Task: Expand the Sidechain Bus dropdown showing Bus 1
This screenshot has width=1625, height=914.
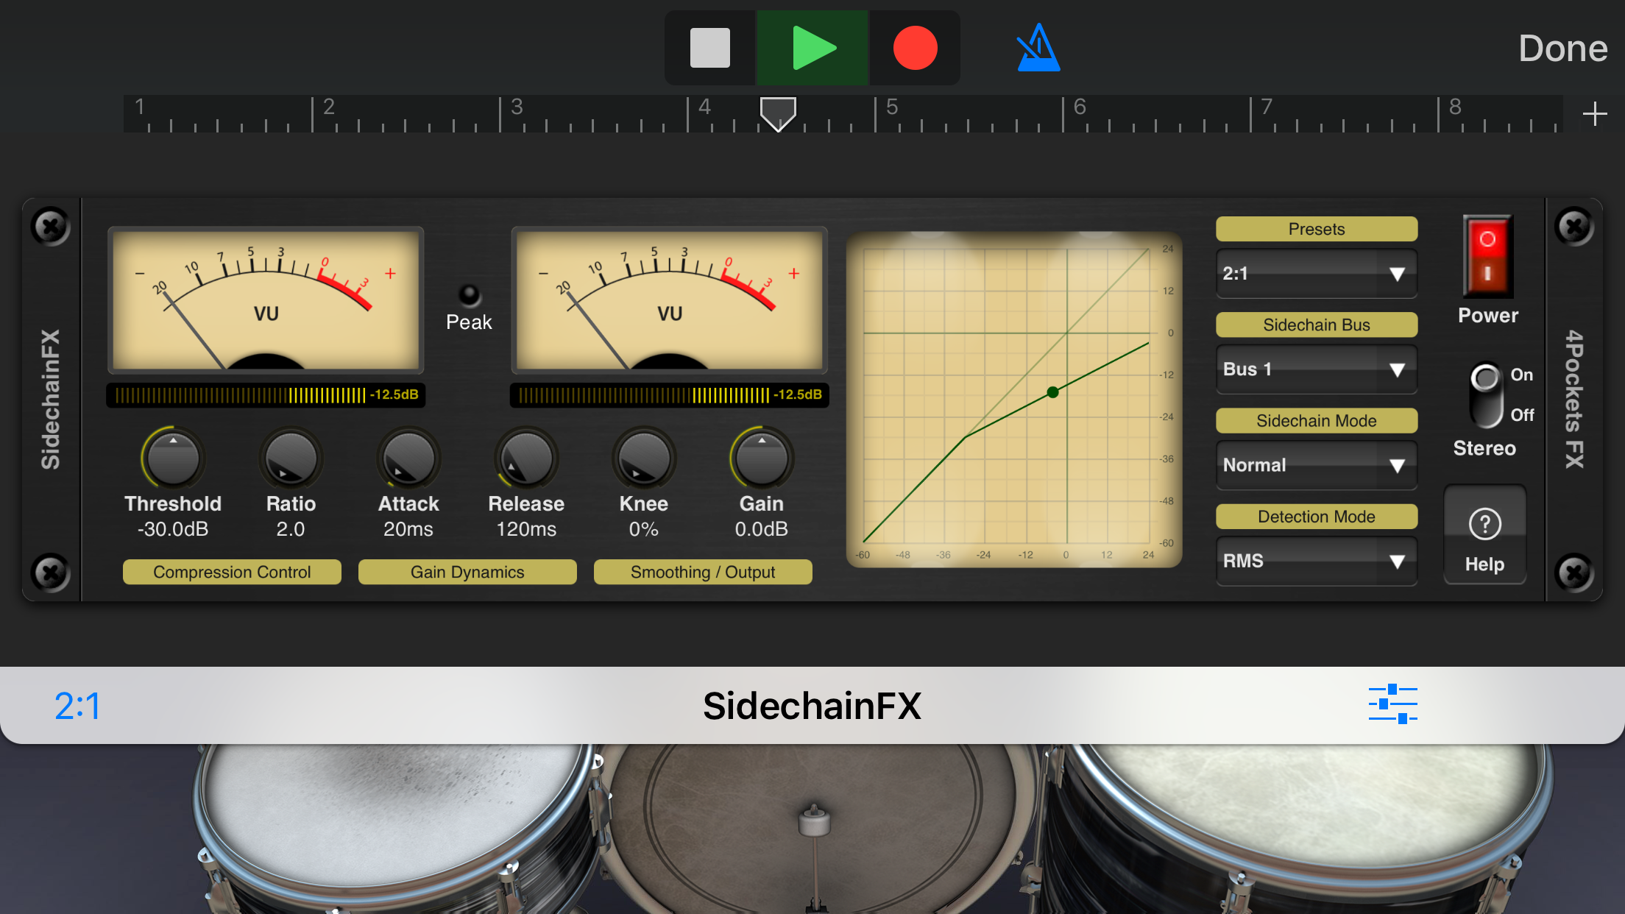Action: pyautogui.click(x=1316, y=369)
